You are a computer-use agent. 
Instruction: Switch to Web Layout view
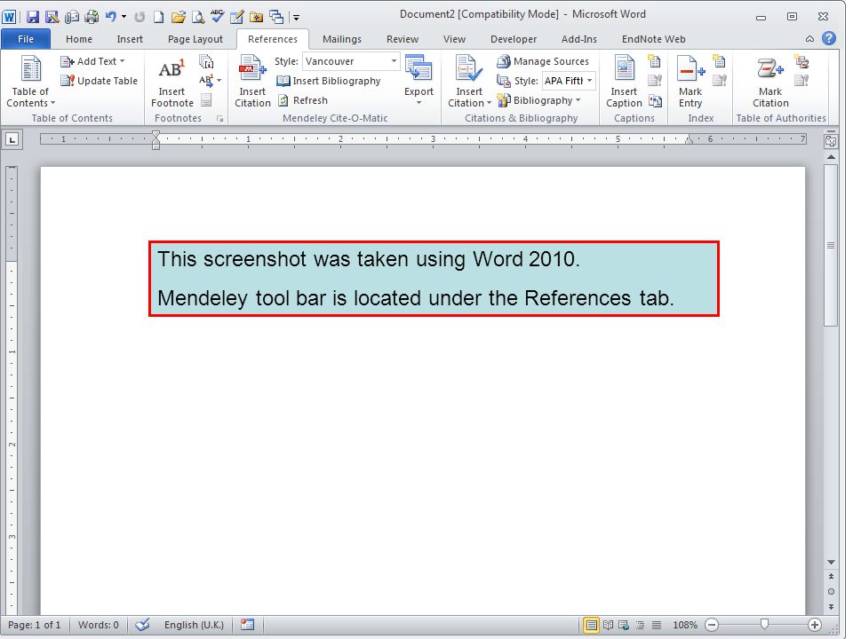pyautogui.click(x=624, y=625)
